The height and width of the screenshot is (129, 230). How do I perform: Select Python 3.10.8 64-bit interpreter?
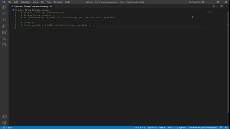[x=202, y=128]
